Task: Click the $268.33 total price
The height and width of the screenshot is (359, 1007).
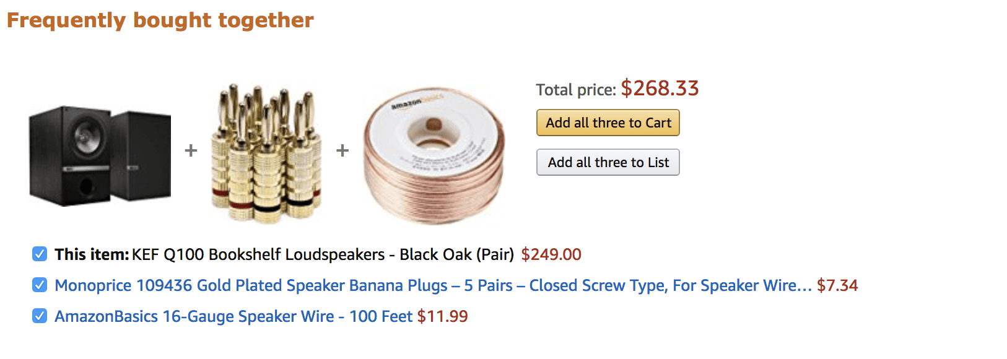Action: [x=660, y=88]
